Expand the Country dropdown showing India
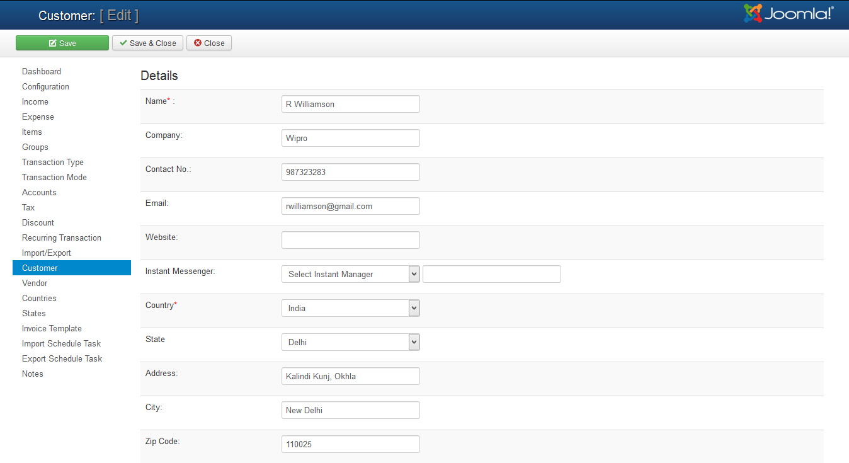The height and width of the screenshot is (463, 849). pos(350,308)
